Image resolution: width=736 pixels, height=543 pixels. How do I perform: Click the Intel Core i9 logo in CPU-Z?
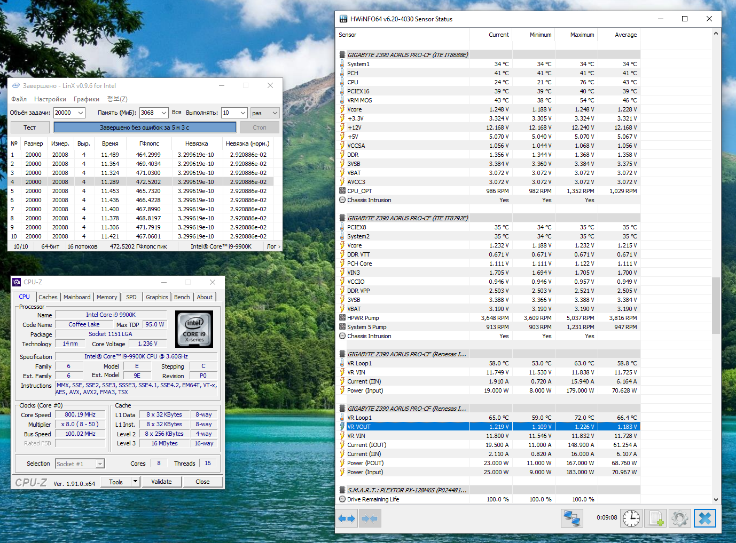[194, 329]
